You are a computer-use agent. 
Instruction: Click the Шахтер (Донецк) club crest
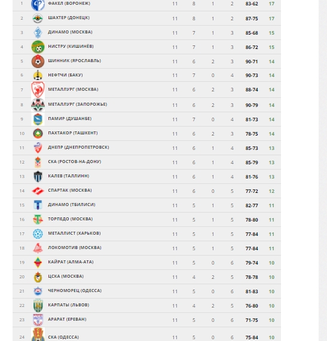[38, 19]
